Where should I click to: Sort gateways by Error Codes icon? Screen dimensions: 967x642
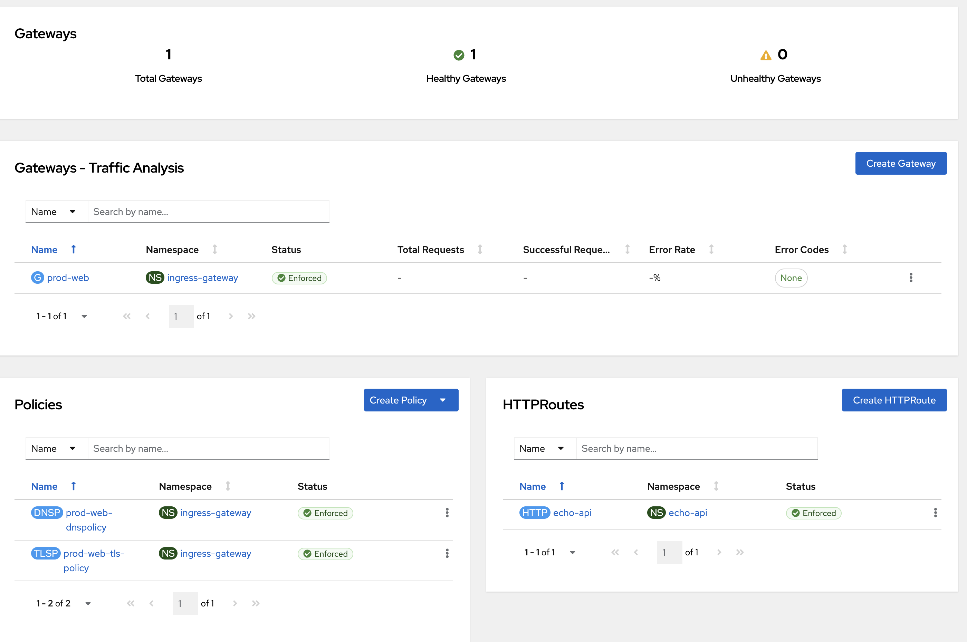844,249
